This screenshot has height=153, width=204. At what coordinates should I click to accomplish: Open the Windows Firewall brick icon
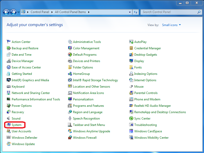70,137
